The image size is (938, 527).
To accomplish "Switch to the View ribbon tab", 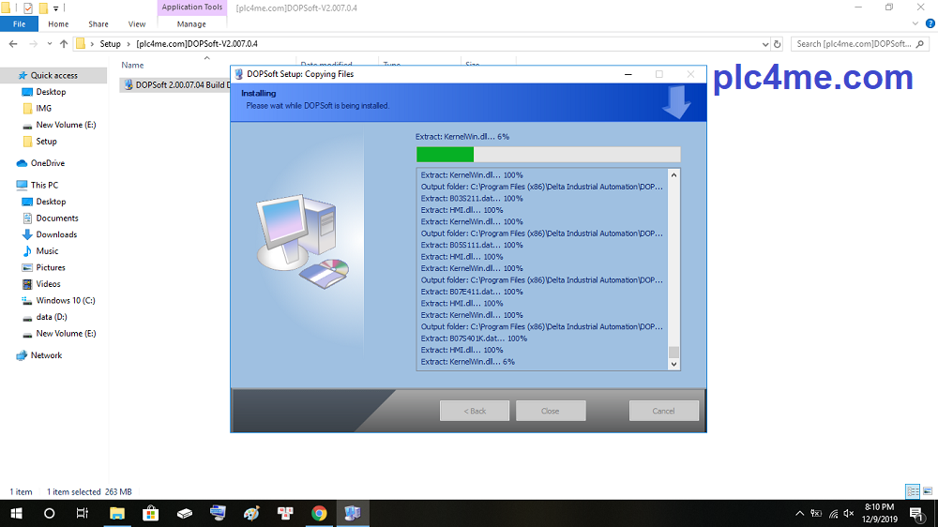I will tap(137, 24).
